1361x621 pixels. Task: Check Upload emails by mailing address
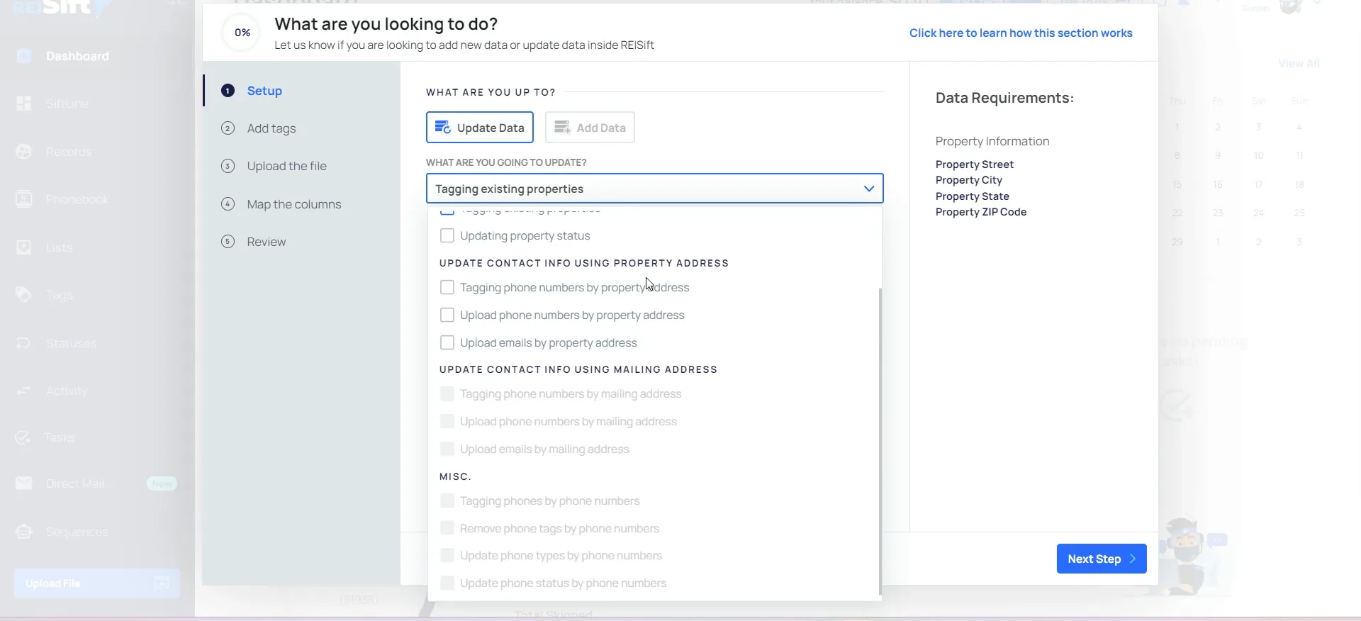(447, 449)
